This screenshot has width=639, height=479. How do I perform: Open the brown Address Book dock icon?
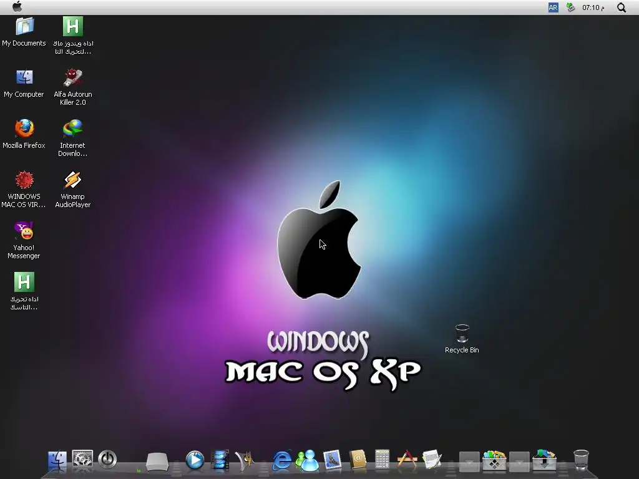tap(358, 460)
